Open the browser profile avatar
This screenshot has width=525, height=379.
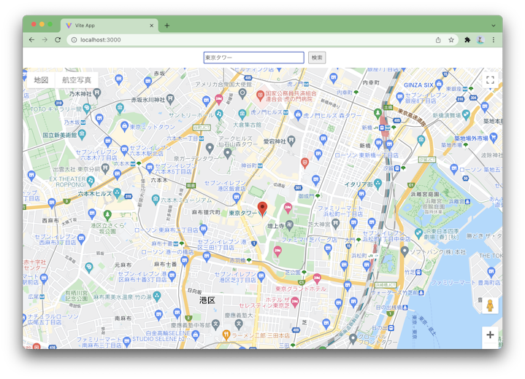[x=480, y=40]
